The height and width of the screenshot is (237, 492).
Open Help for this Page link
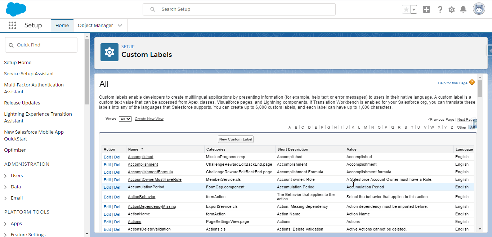[x=453, y=83]
